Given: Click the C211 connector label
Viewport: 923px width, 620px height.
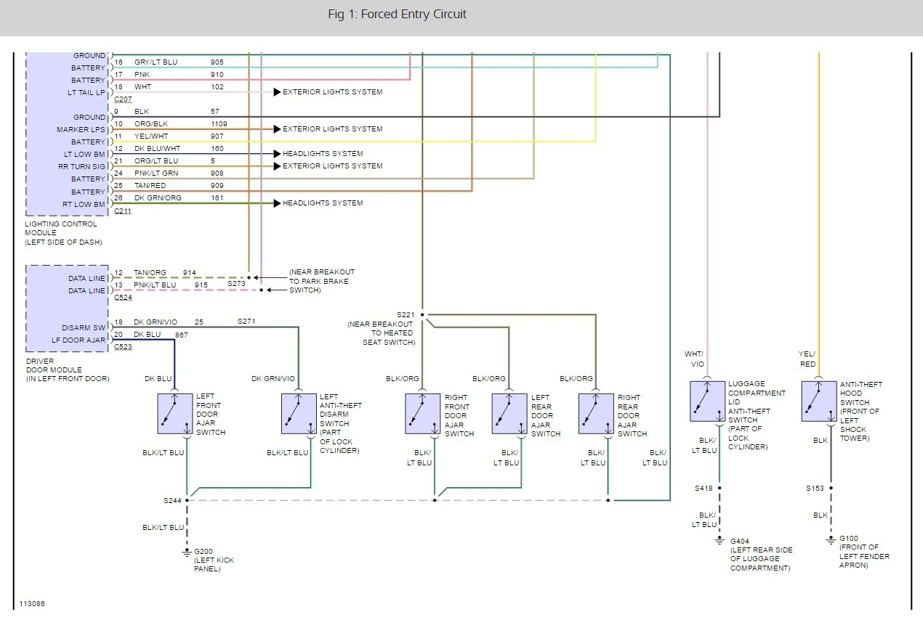Looking at the screenshot, I should click(123, 211).
